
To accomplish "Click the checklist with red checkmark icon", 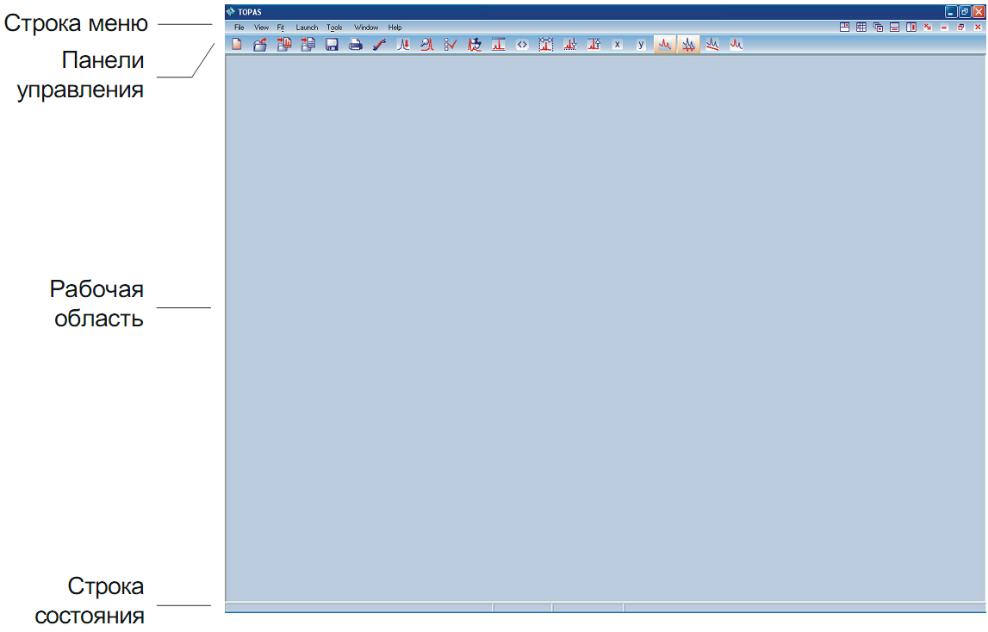I will coord(451,44).
